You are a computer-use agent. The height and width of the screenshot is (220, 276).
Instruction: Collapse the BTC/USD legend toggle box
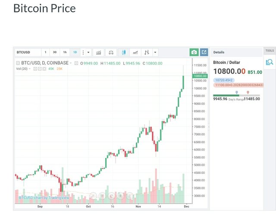(x=18, y=63)
